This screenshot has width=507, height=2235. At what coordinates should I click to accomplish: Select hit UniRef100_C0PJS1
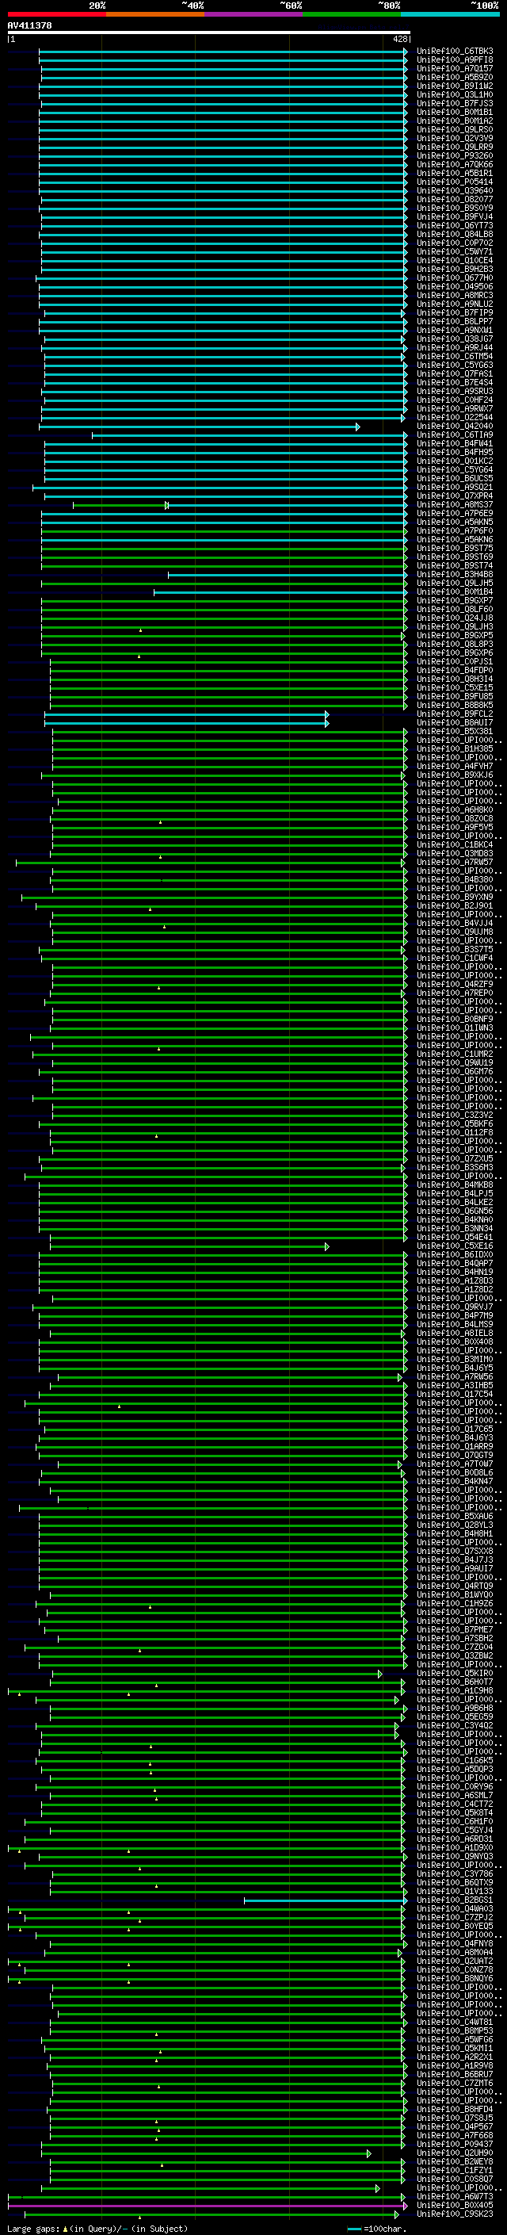point(455,662)
